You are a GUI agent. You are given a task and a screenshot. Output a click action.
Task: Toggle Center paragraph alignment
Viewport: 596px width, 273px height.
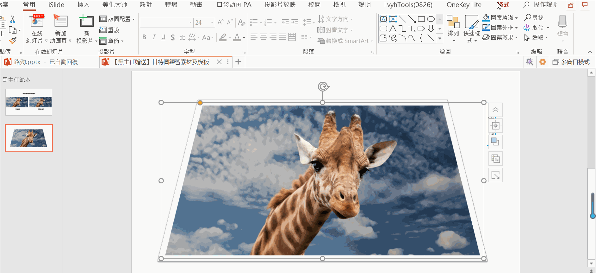point(263,37)
